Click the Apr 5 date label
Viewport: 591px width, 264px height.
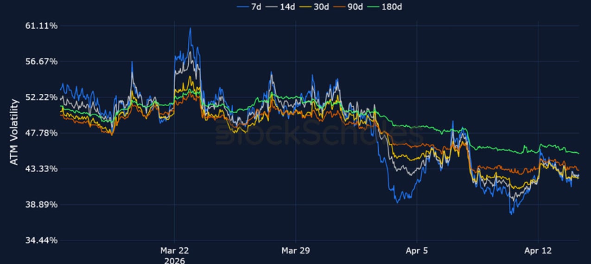click(417, 251)
